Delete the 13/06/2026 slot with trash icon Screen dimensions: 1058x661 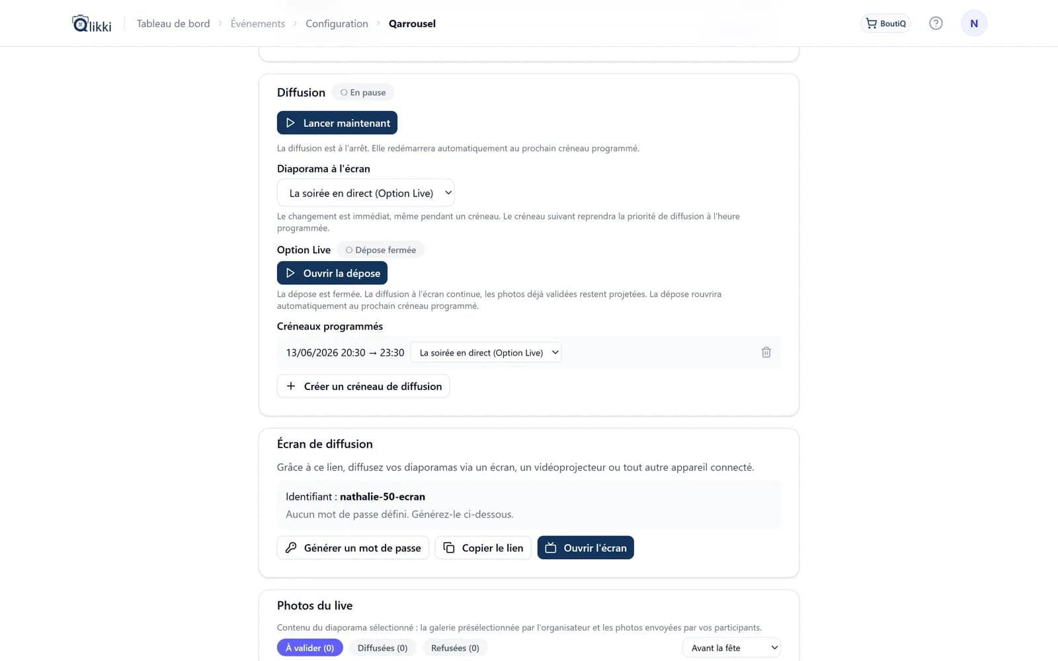(766, 352)
